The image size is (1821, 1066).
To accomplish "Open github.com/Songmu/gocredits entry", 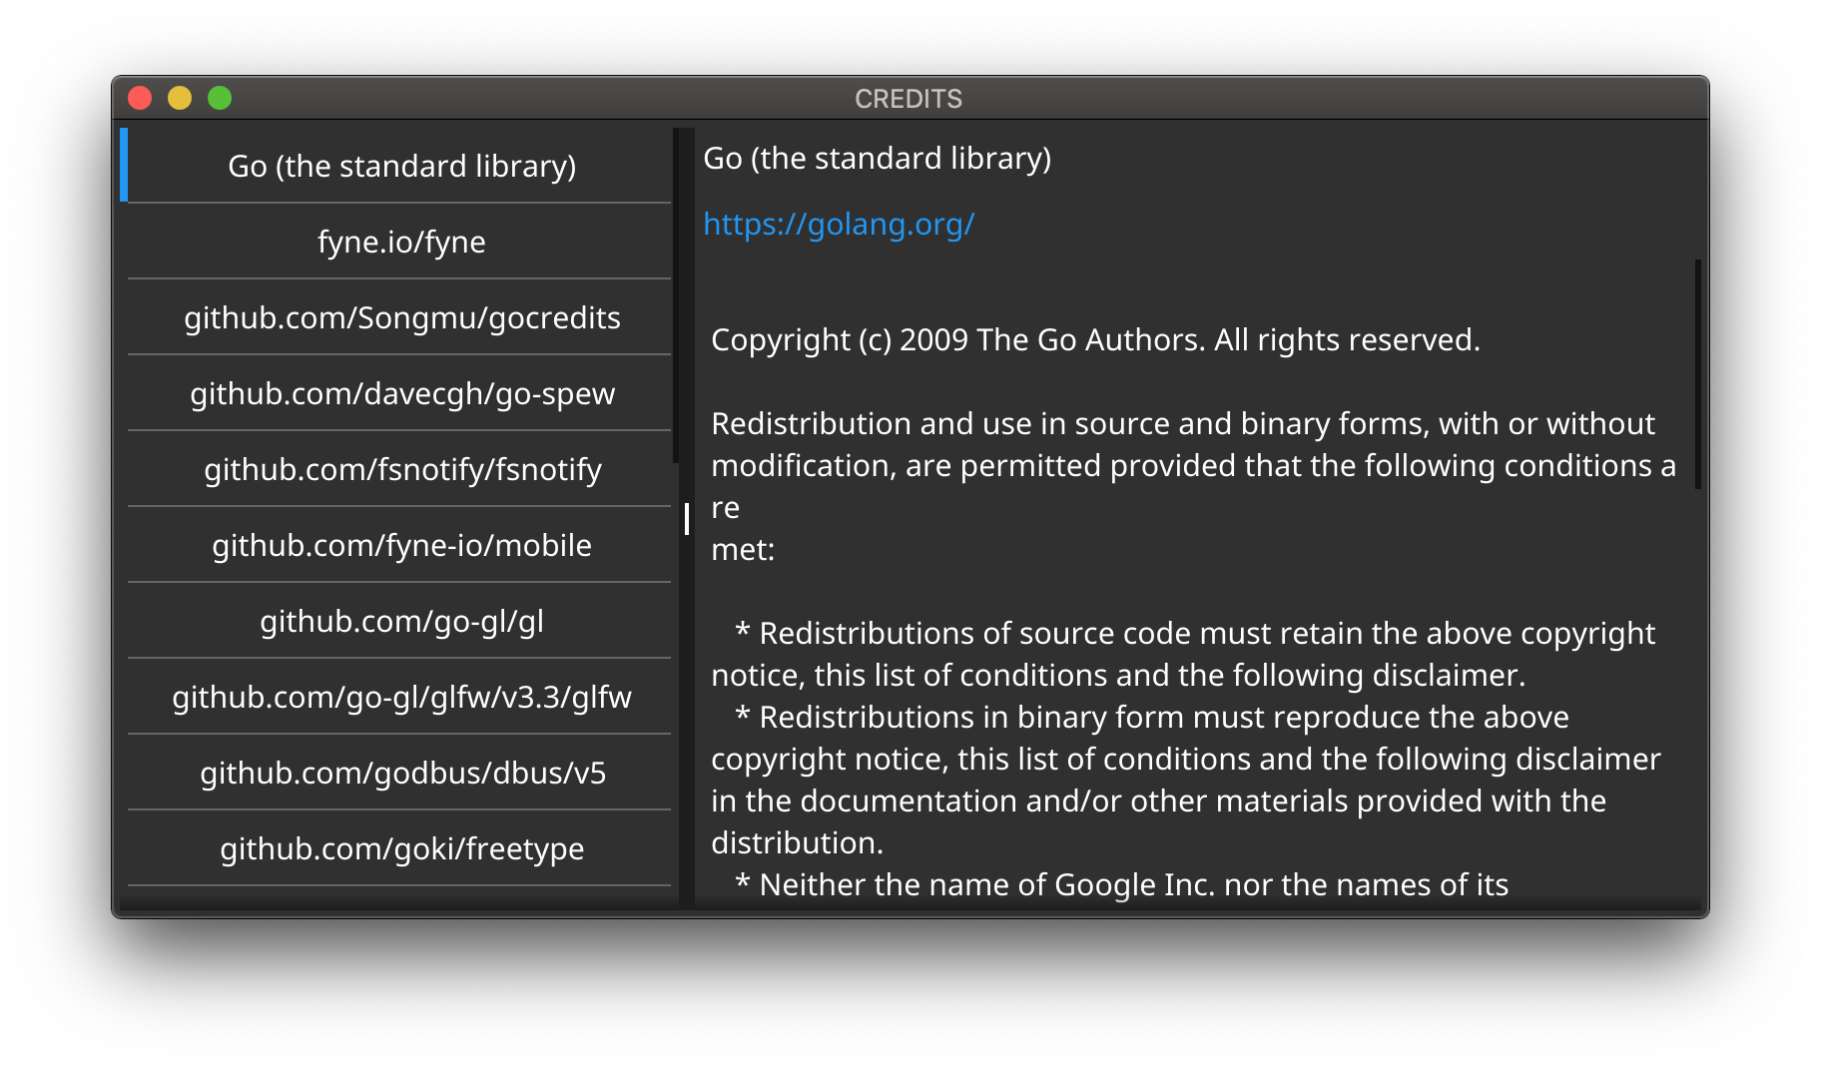I will (x=401, y=317).
